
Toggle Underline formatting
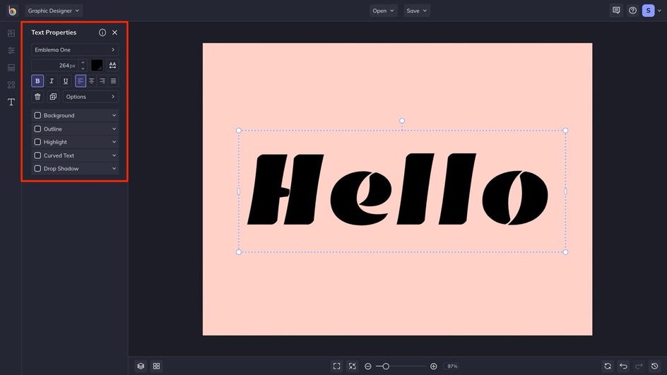tap(66, 81)
